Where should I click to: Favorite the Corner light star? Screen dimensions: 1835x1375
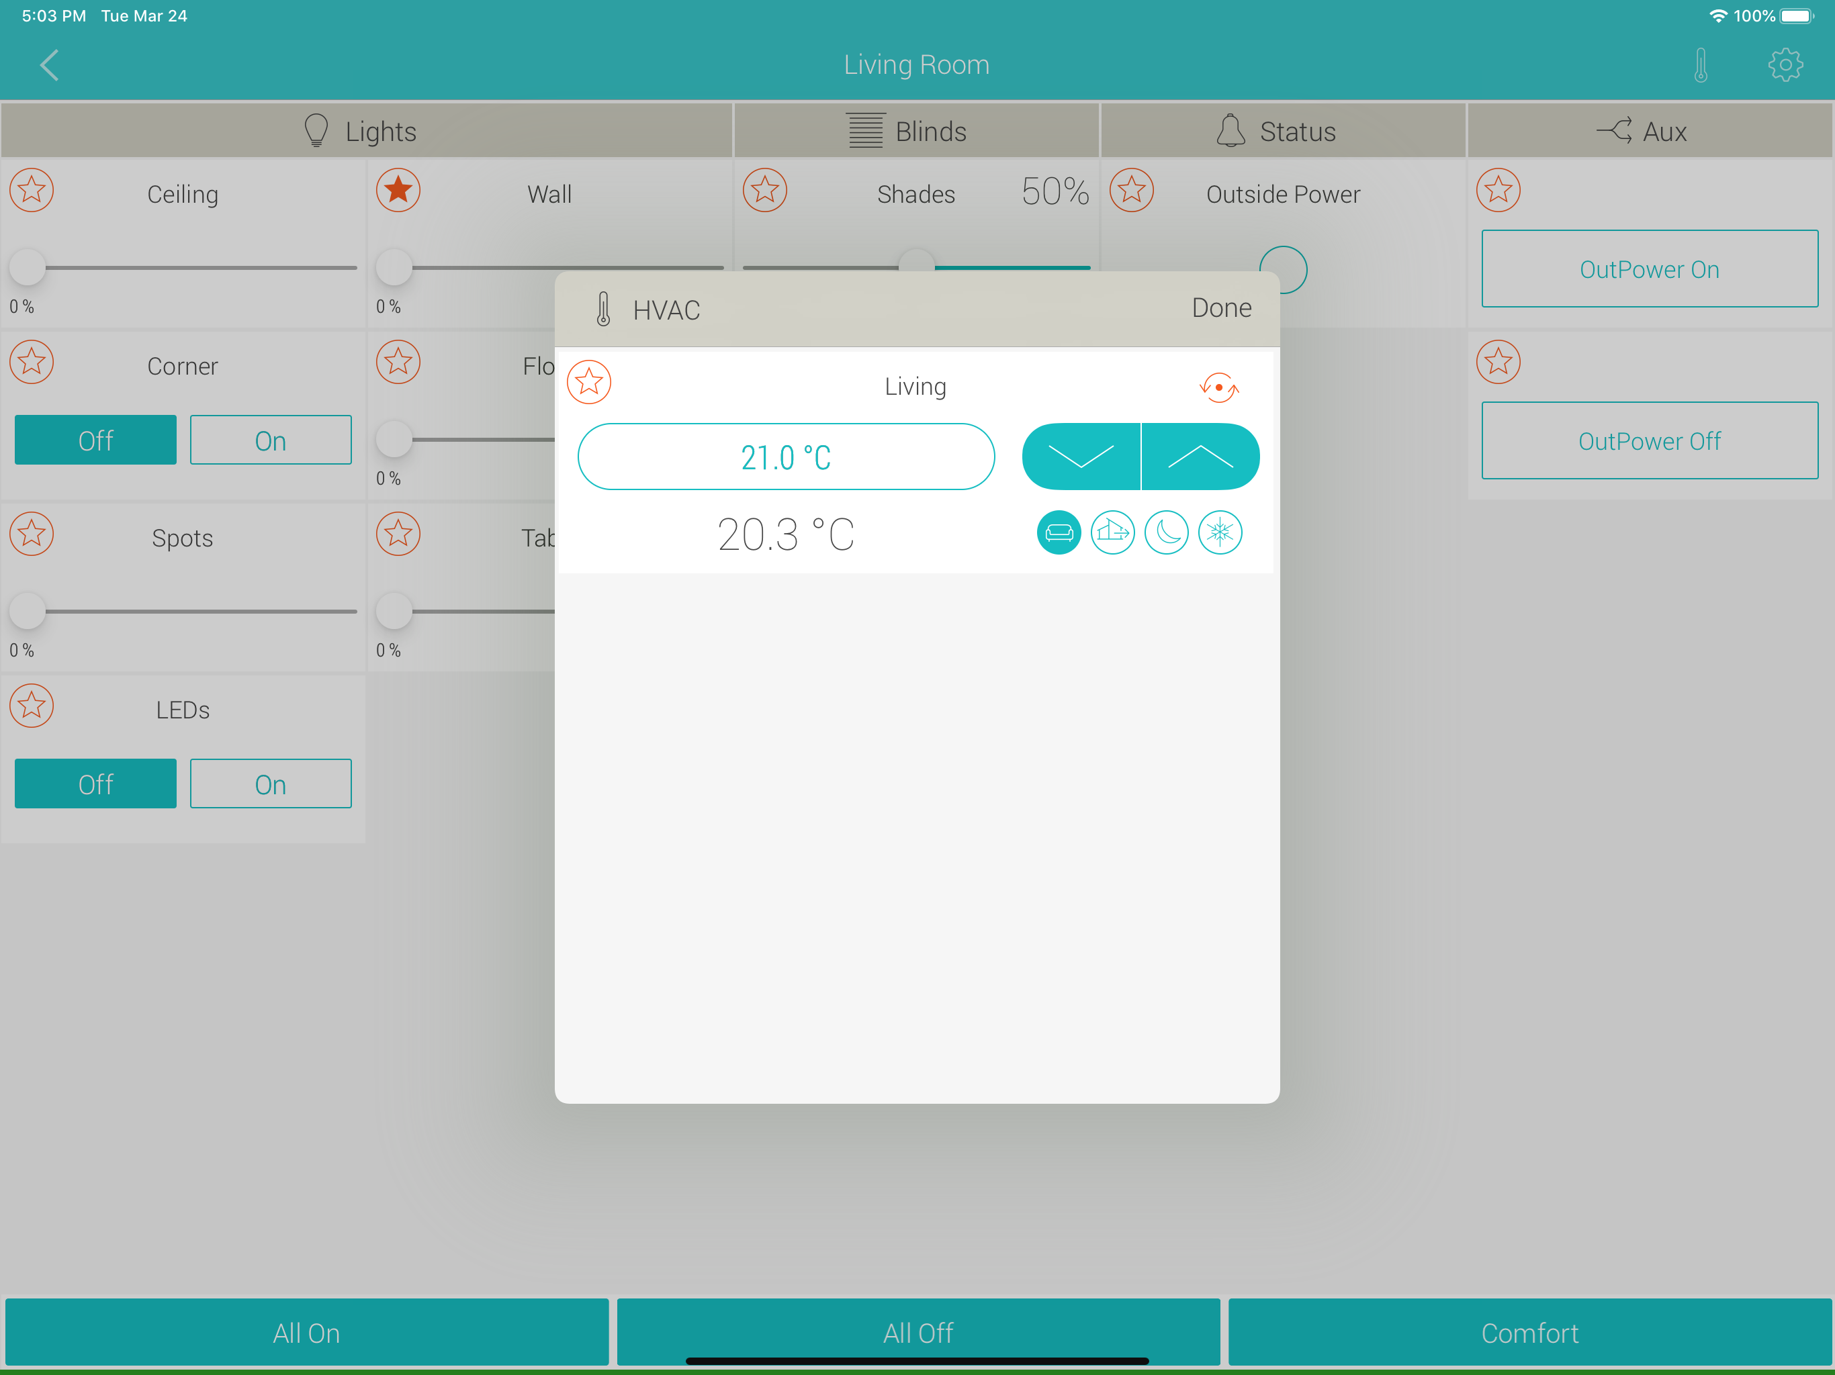pos(32,362)
